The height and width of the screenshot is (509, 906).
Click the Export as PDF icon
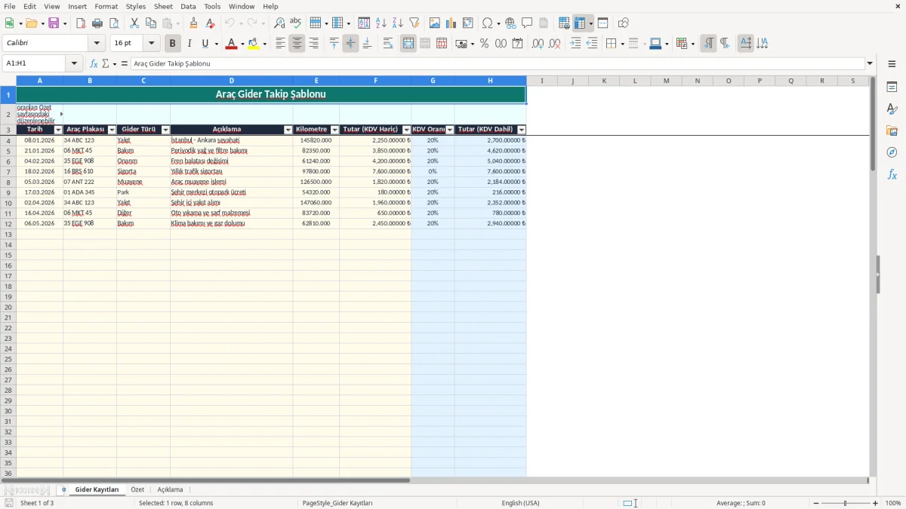[81, 23]
